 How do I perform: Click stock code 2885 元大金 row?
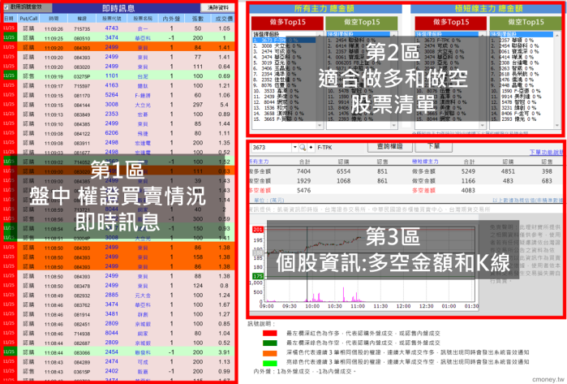pyautogui.click(x=111, y=295)
